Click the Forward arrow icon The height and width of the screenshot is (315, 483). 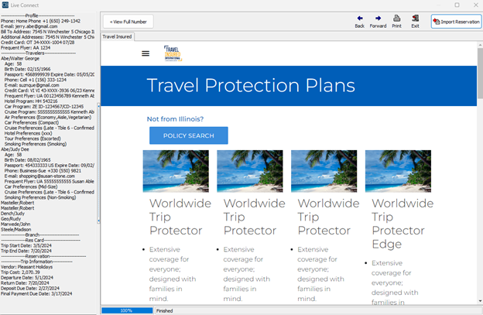coord(378,18)
